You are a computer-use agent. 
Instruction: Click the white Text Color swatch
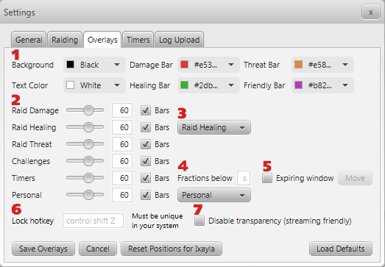coord(70,85)
